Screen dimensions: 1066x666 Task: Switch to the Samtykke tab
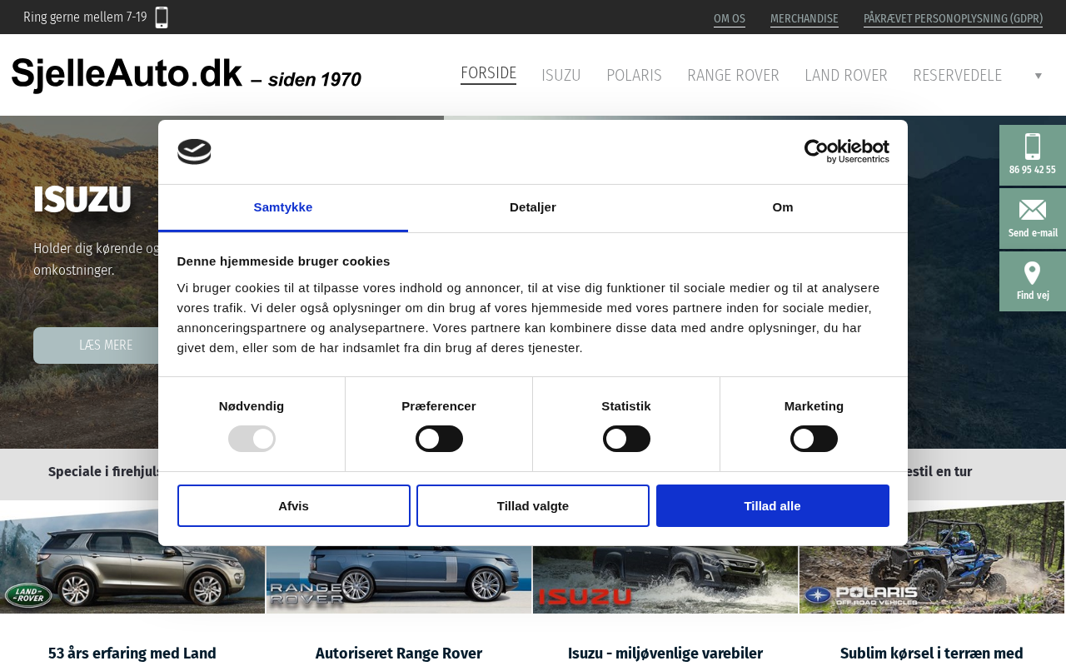[283, 207]
